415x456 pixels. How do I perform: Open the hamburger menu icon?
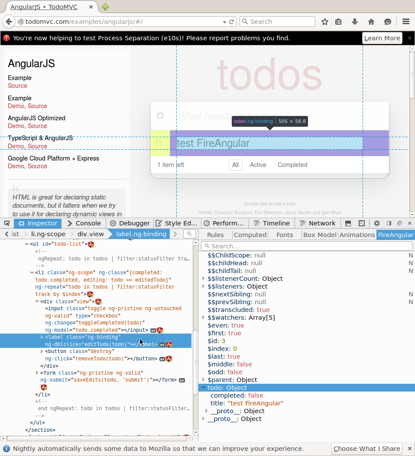pos(405,22)
